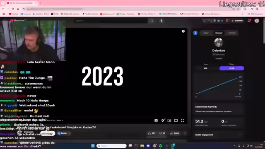
Task: Select the tab right of Overview
Action: pyautogui.click(x=232, y=33)
